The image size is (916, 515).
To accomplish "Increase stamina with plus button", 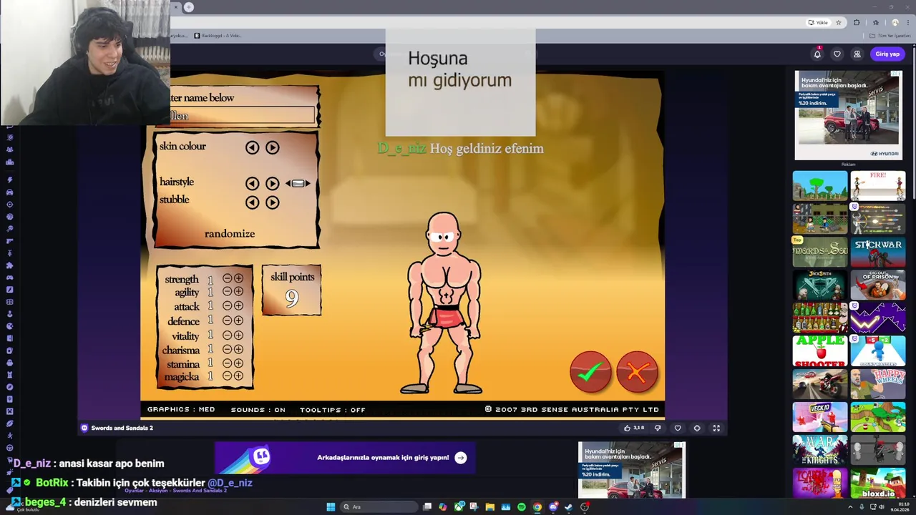I will pos(238,363).
